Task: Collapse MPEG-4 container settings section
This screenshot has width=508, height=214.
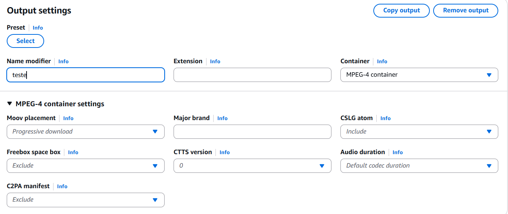Action: 10,104
